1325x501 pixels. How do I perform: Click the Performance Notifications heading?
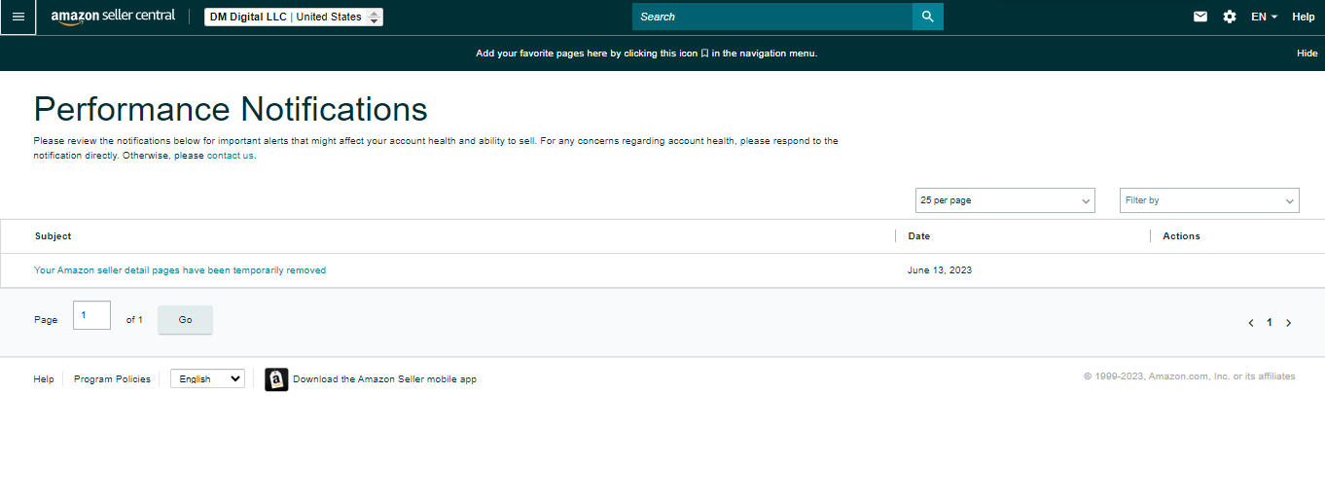coord(231,108)
